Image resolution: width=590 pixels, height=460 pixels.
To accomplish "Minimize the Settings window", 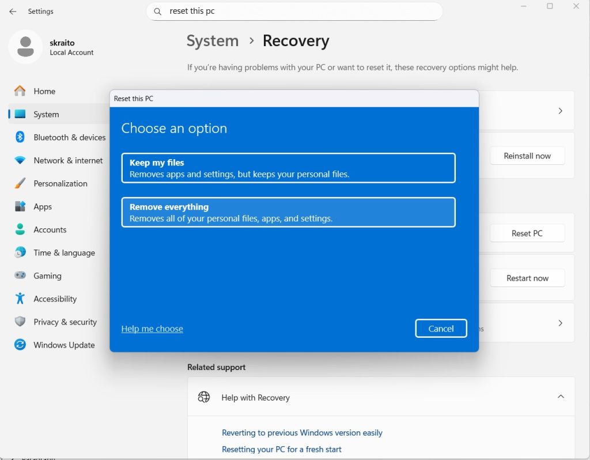I will click(x=523, y=6).
